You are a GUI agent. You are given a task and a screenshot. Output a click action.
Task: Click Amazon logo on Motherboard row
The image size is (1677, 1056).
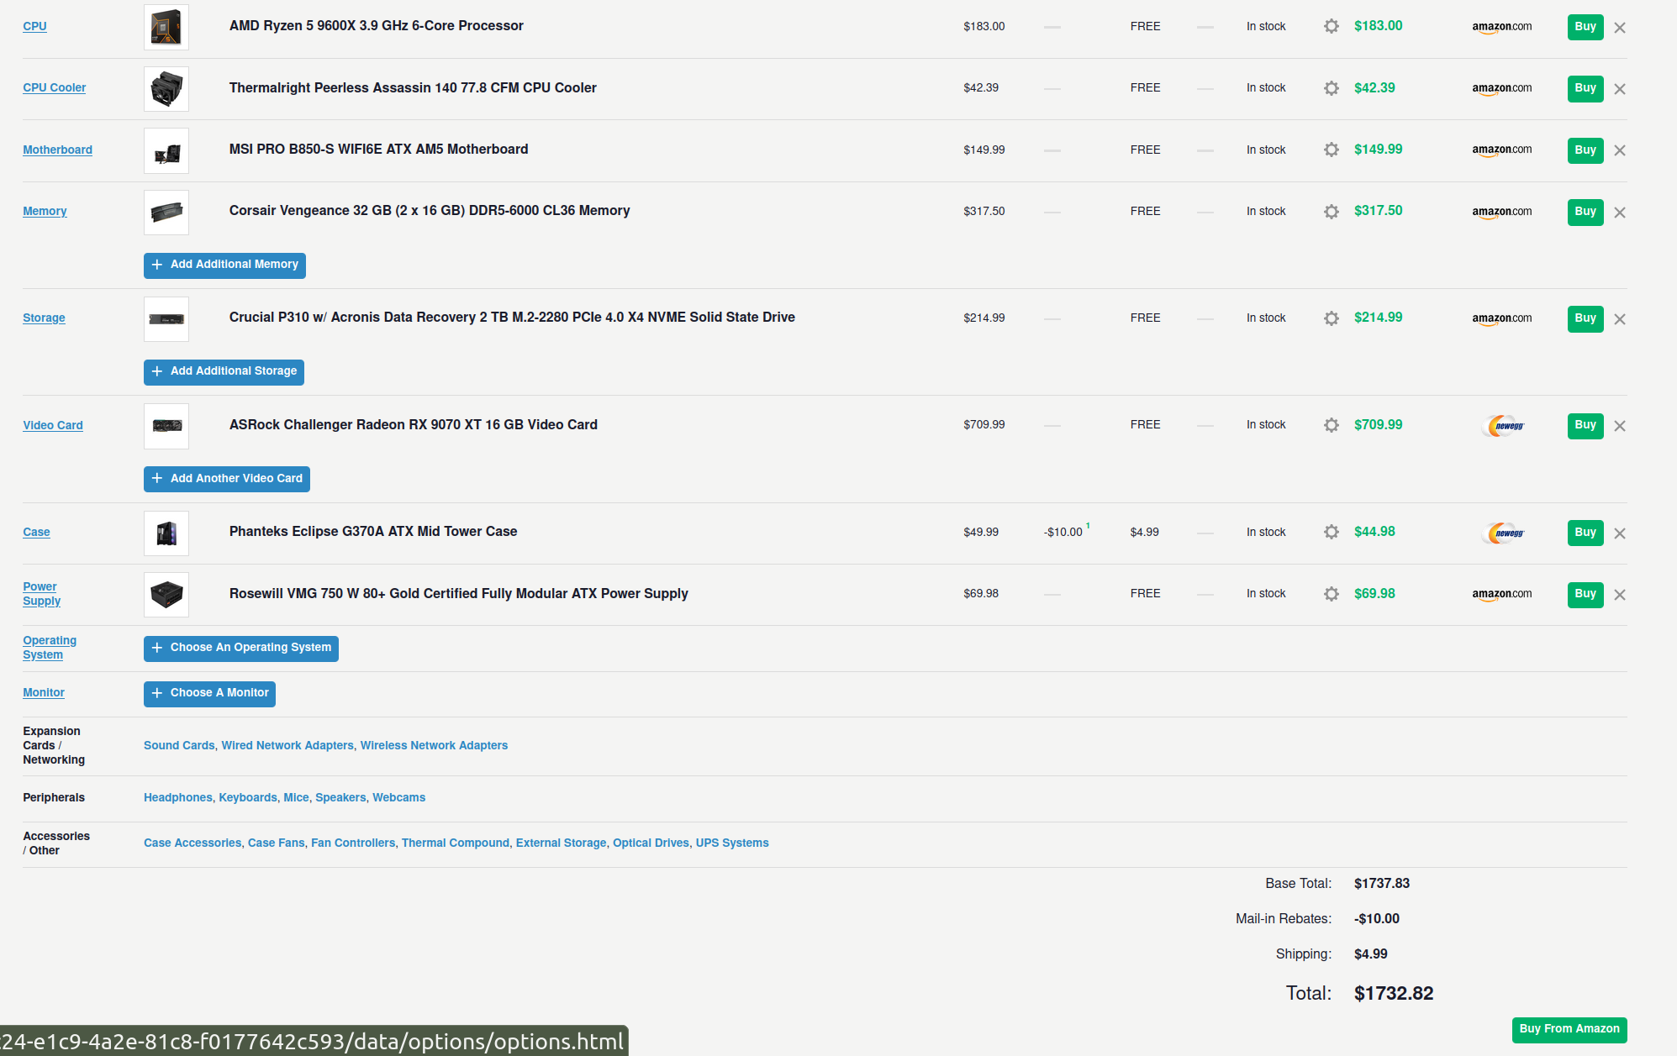click(x=1501, y=150)
